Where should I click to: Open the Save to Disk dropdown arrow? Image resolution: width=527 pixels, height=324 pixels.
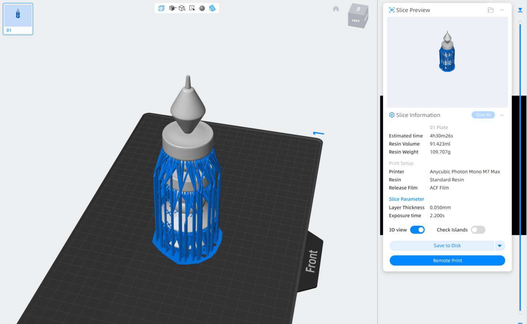(x=500, y=246)
